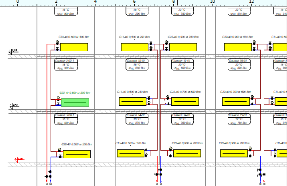Select the yellow 270 Вт radiator
Screen dimensions: 287x186
click(x=131, y=153)
